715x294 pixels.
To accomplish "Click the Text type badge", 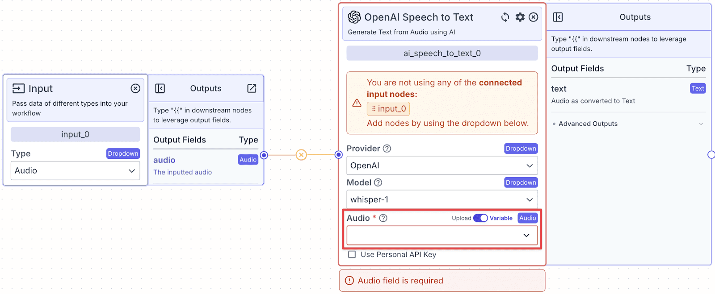I will tap(698, 88).
